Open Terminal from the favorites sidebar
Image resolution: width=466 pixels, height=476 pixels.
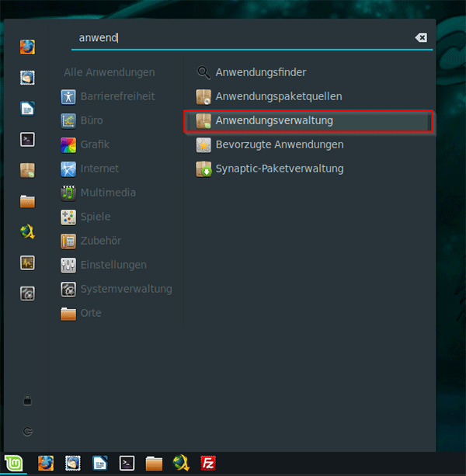[x=28, y=140]
